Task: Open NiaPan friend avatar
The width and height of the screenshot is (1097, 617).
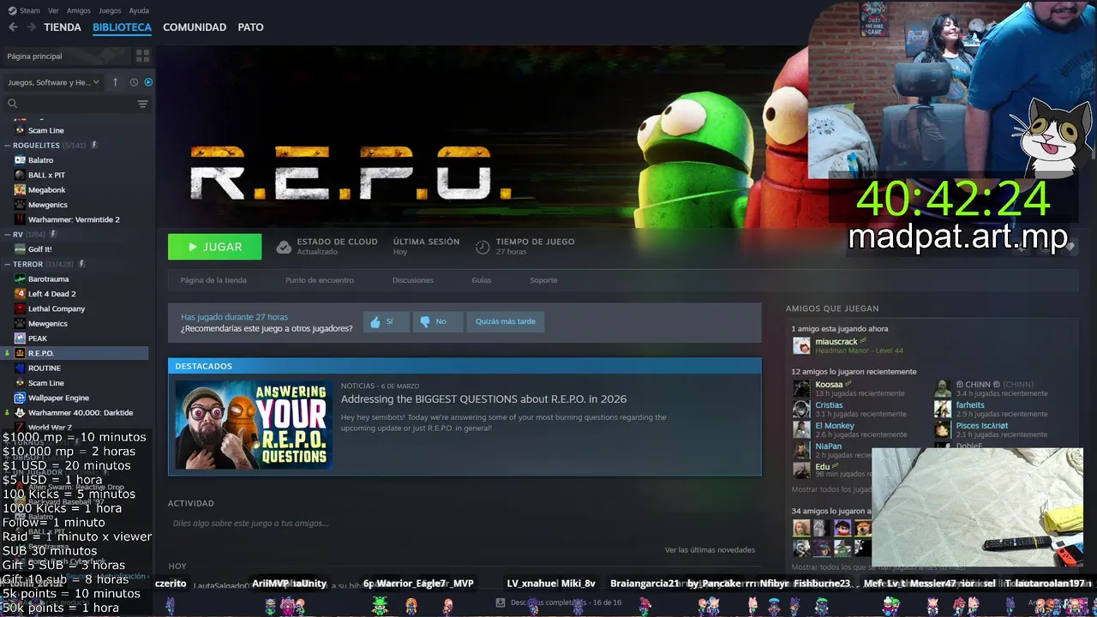Action: (x=801, y=450)
